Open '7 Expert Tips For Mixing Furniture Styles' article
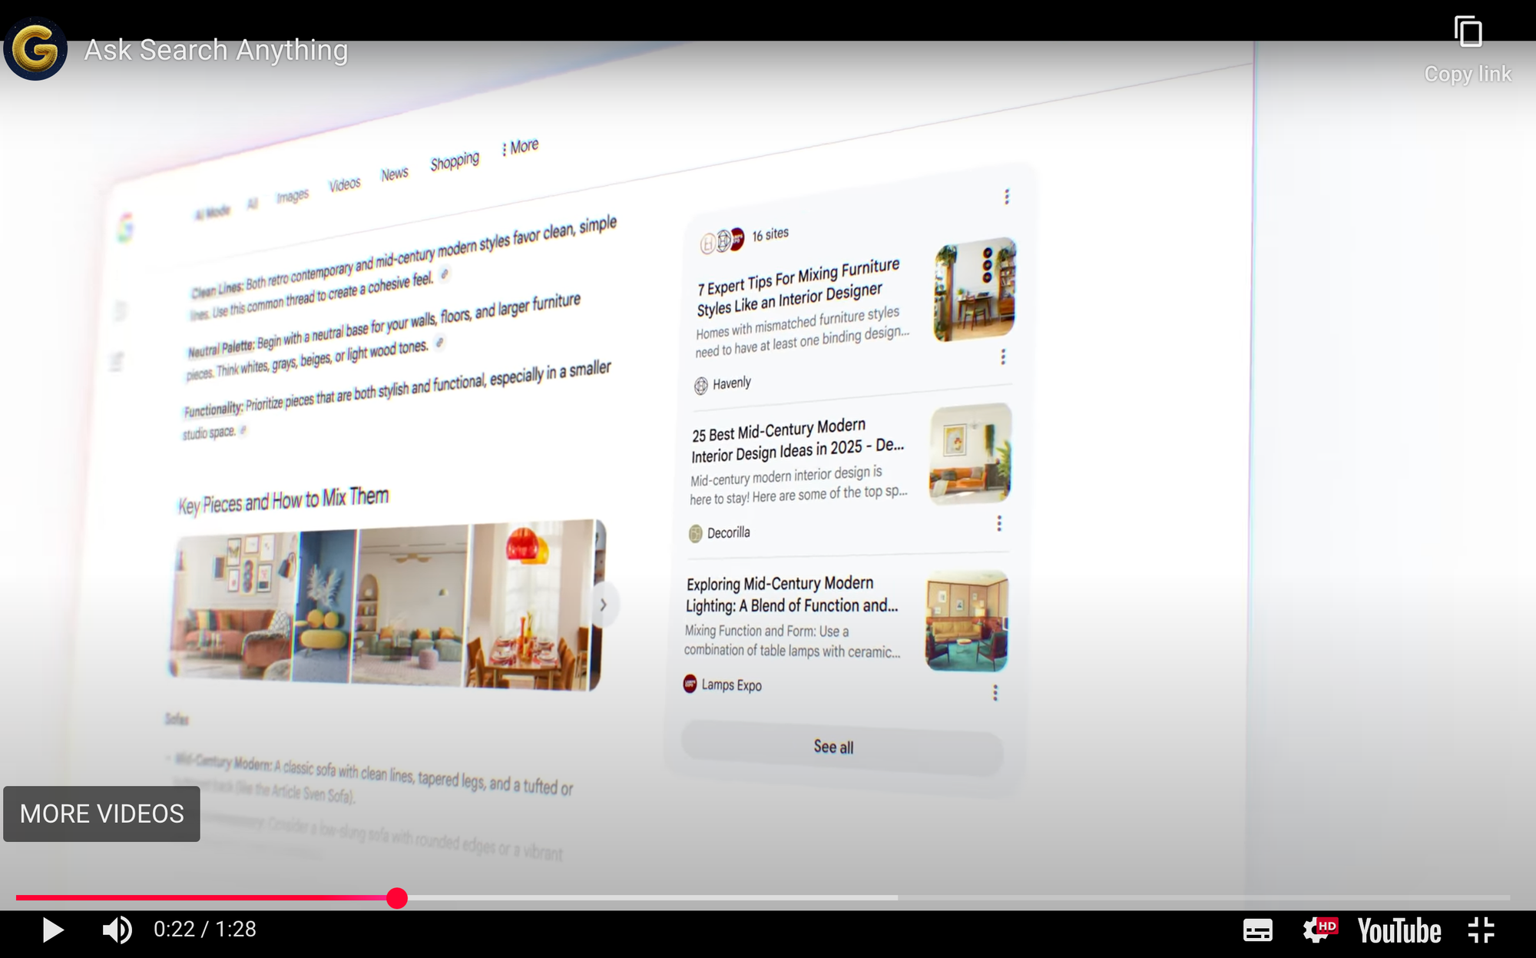Image resolution: width=1536 pixels, height=958 pixels. click(798, 287)
